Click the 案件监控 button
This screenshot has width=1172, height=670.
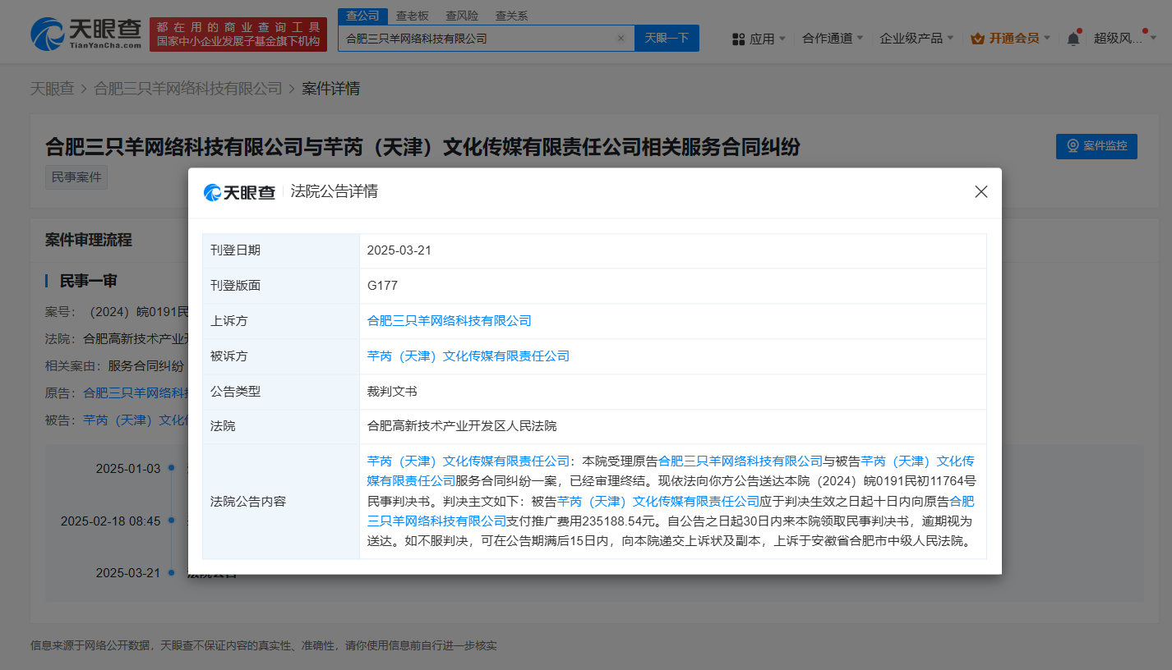pos(1096,146)
